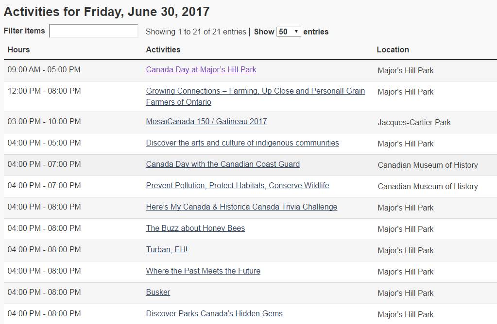Click the Filter items text field

94,31
